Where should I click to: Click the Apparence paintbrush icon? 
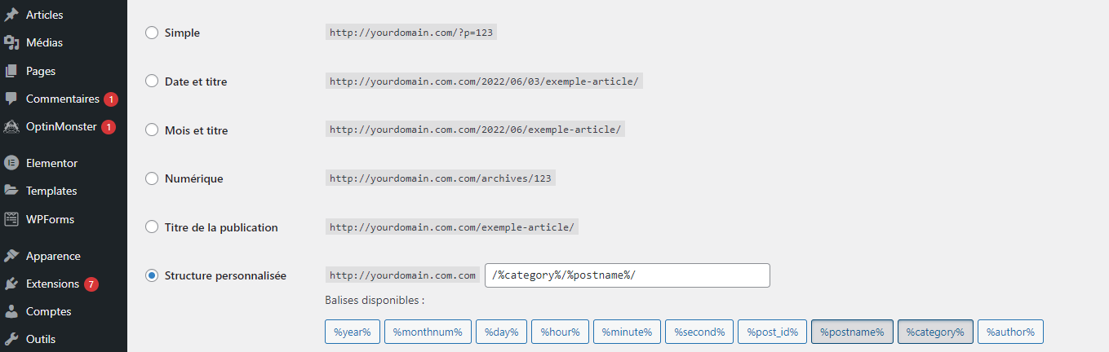tap(11, 256)
